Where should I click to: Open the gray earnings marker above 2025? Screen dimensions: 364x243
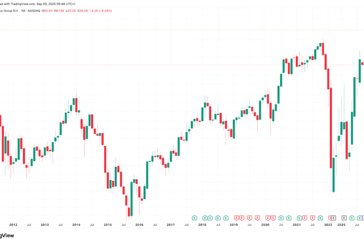[344, 218]
